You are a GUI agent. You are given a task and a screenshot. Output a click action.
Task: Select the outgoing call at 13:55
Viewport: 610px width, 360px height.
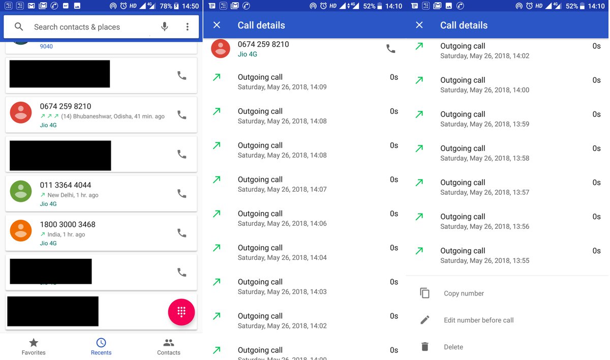pyautogui.click(x=507, y=255)
